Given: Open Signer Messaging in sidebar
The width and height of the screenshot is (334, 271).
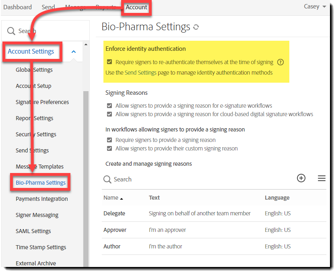Looking at the screenshot, I should [x=37, y=215].
